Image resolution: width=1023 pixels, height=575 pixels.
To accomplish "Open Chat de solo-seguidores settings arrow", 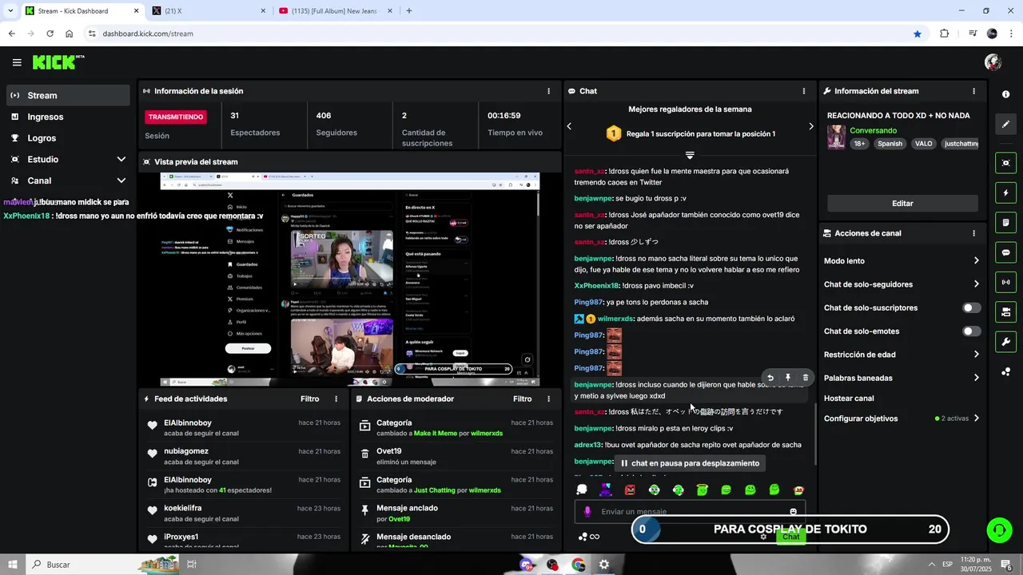I will click(x=976, y=284).
